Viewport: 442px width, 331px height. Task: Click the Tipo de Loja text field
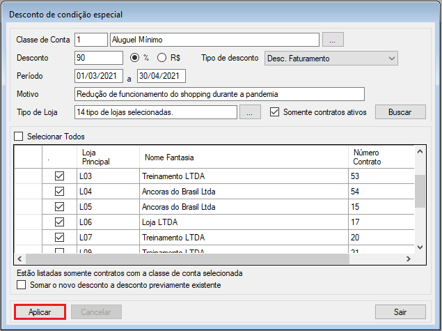156,112
